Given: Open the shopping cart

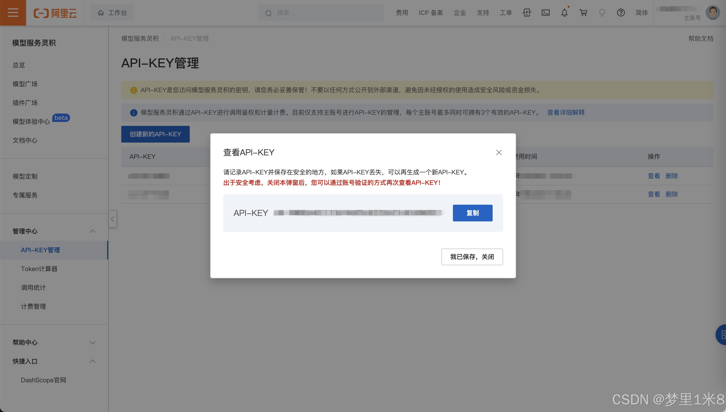Looking at the screenshot, I should click(583, 13).
